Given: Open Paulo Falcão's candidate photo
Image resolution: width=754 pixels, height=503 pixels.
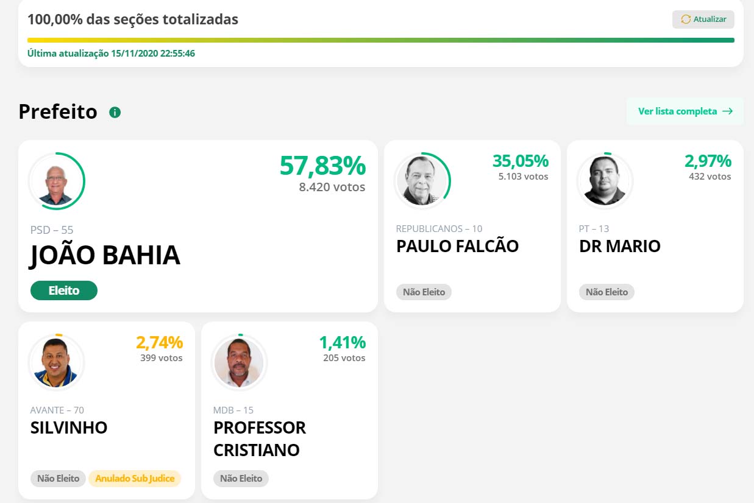Looking at the screenshot, I should point(422,181).
